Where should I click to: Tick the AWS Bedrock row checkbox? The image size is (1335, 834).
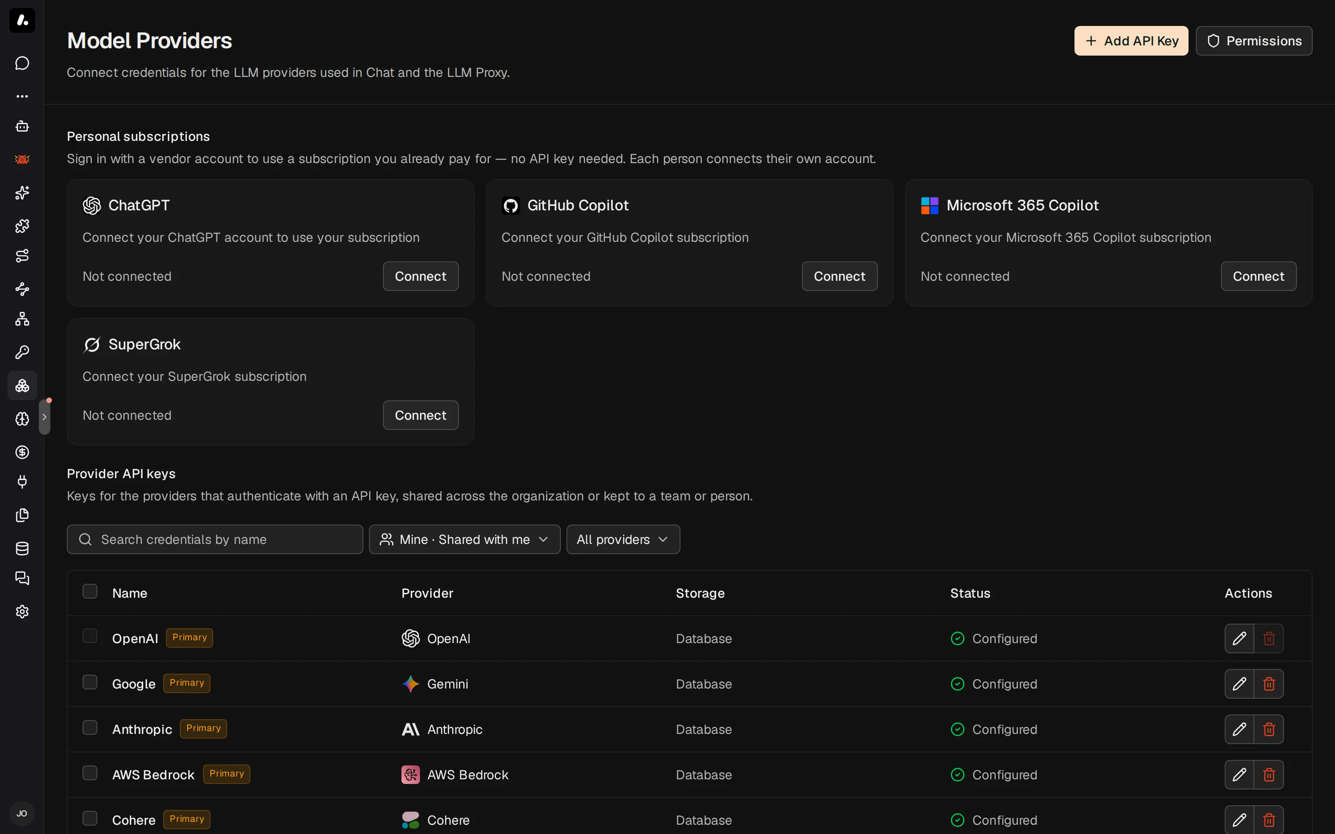[90, 773]
